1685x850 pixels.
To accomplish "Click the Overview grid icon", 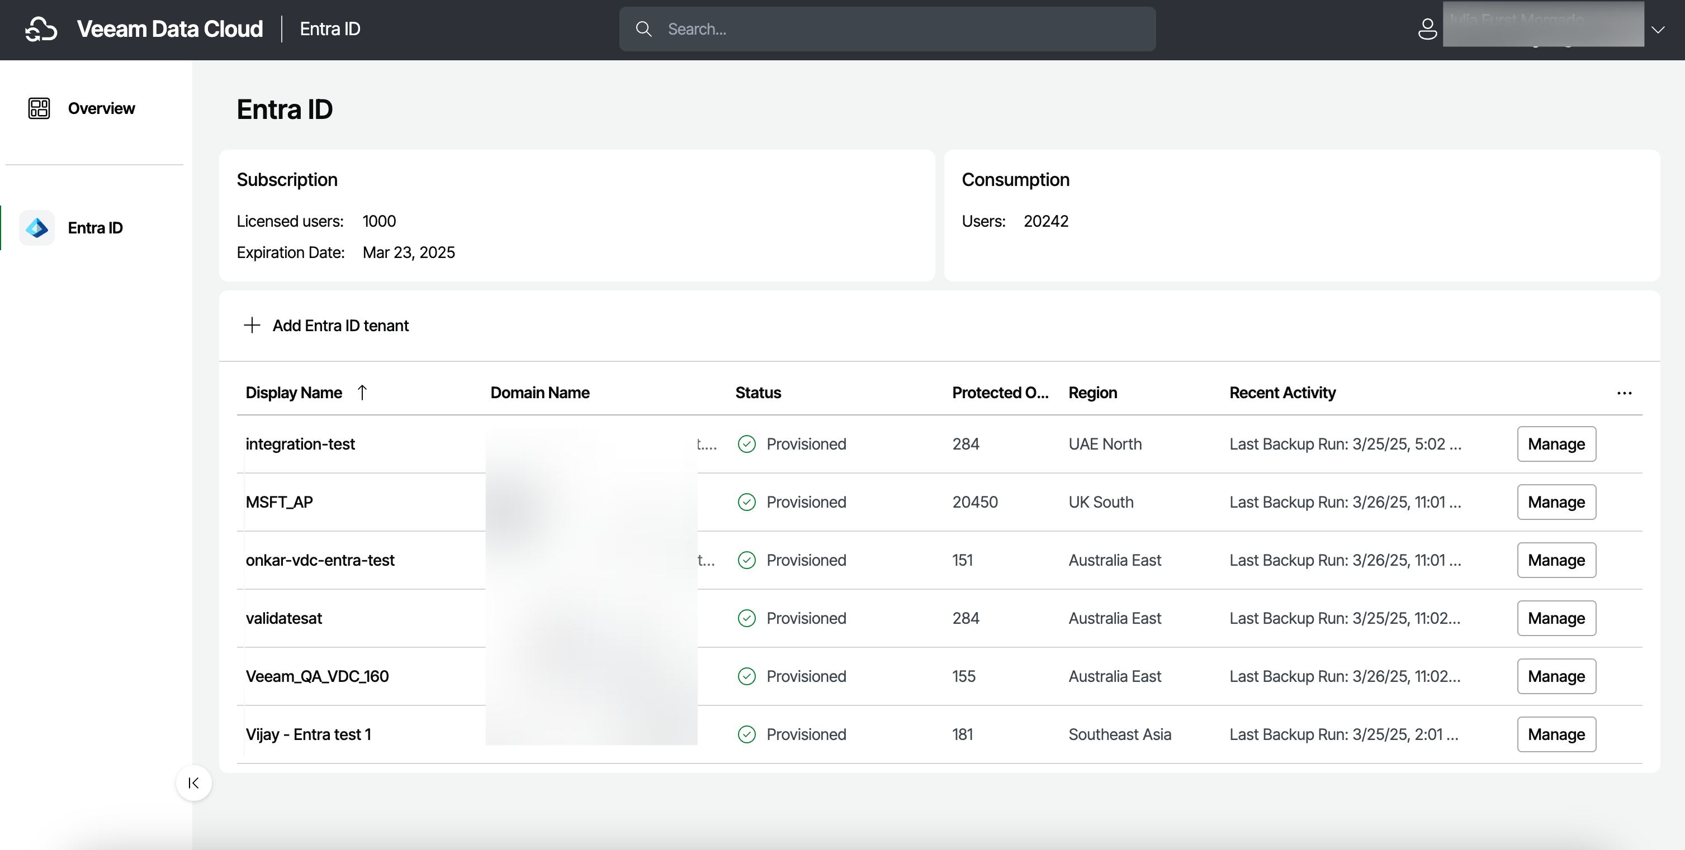I will click(39, 108).
